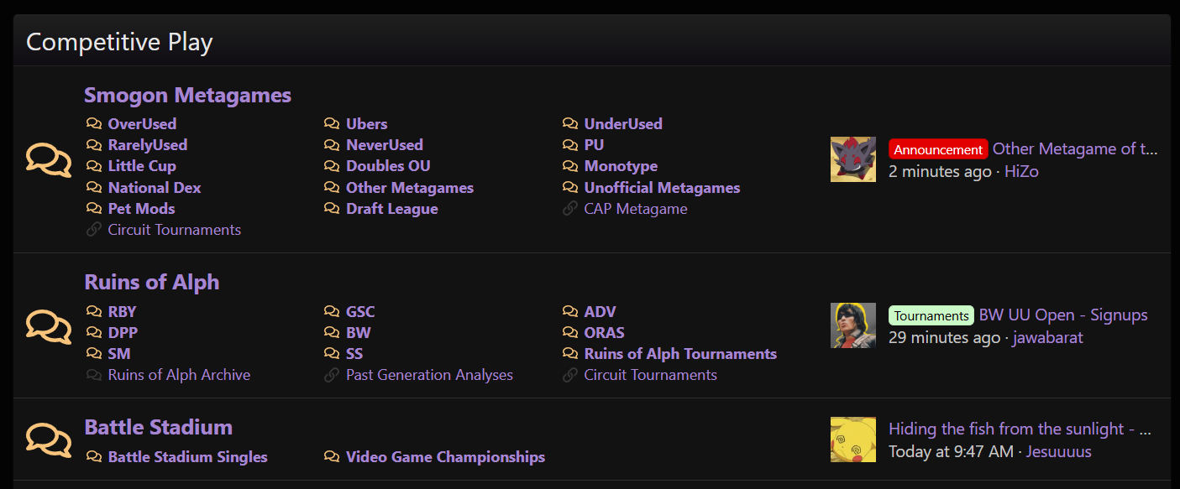
Task: View HiZo's user profile link
Action: (x=1021, y=172)
